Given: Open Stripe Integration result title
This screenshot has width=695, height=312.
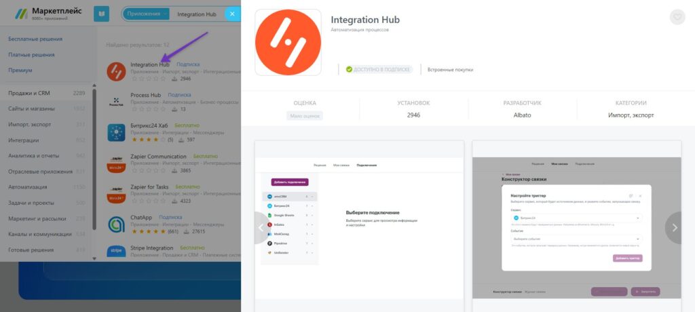Looking at the screenshot, I should tap(151, 248).
